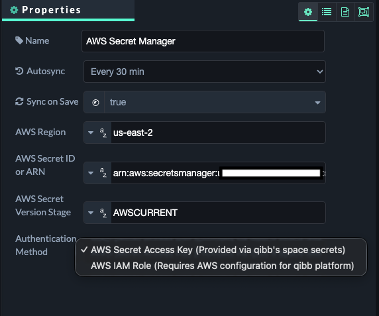
Task: Click the AWS Region label
Action: (40, 132)
